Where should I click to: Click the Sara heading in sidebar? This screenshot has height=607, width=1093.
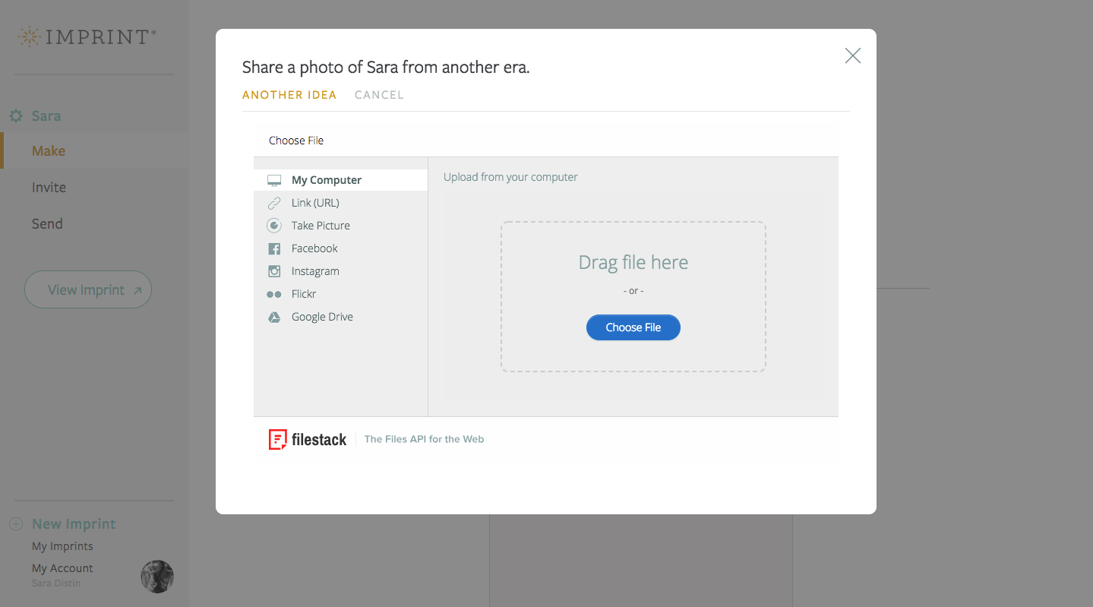[x=46, y=116]
